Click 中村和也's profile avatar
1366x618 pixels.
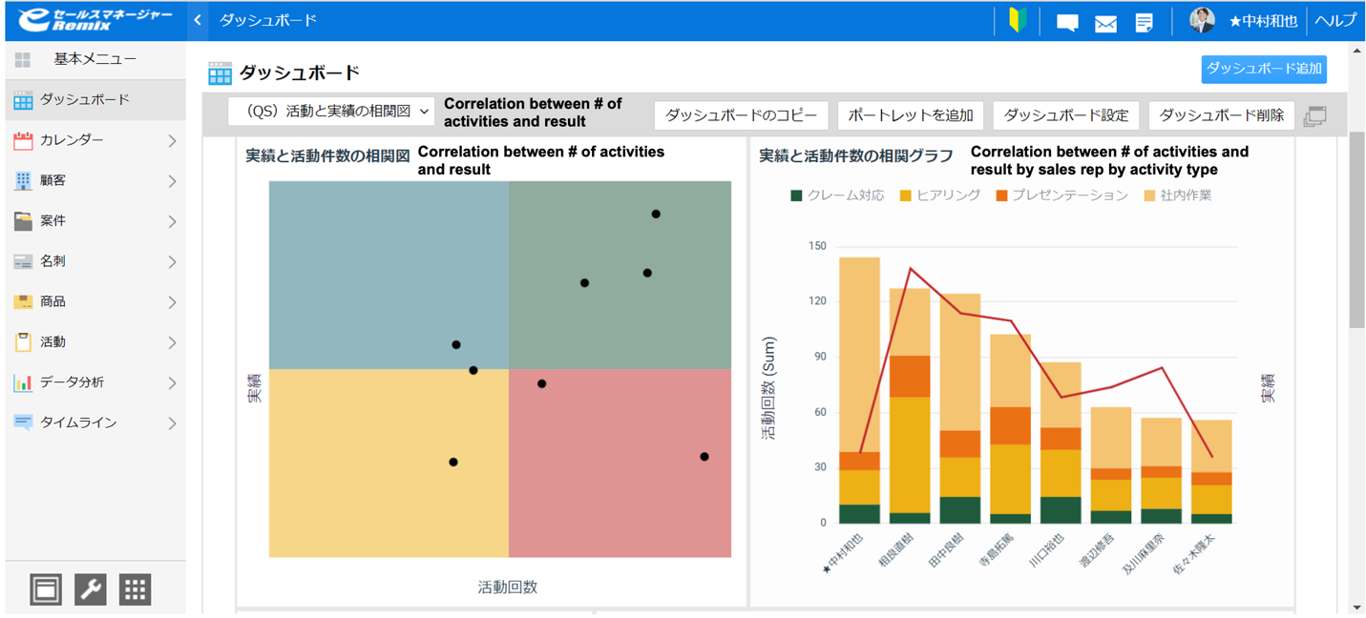click(1201, 20)
